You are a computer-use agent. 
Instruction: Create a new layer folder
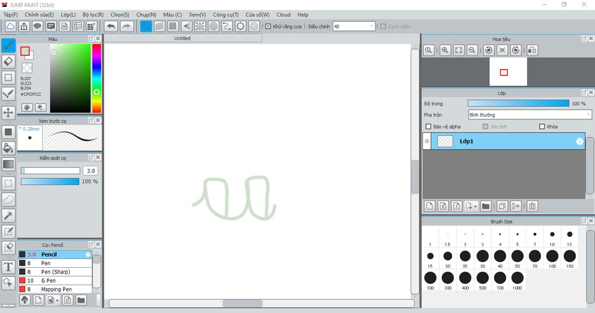pyautogui.click(x=485, y=206)
